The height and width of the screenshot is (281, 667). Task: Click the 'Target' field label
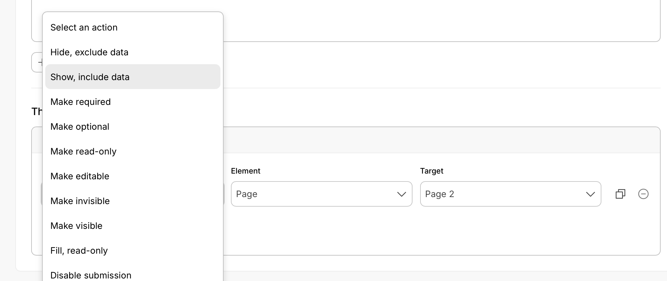pyautogui.click(x=432, y=171)
